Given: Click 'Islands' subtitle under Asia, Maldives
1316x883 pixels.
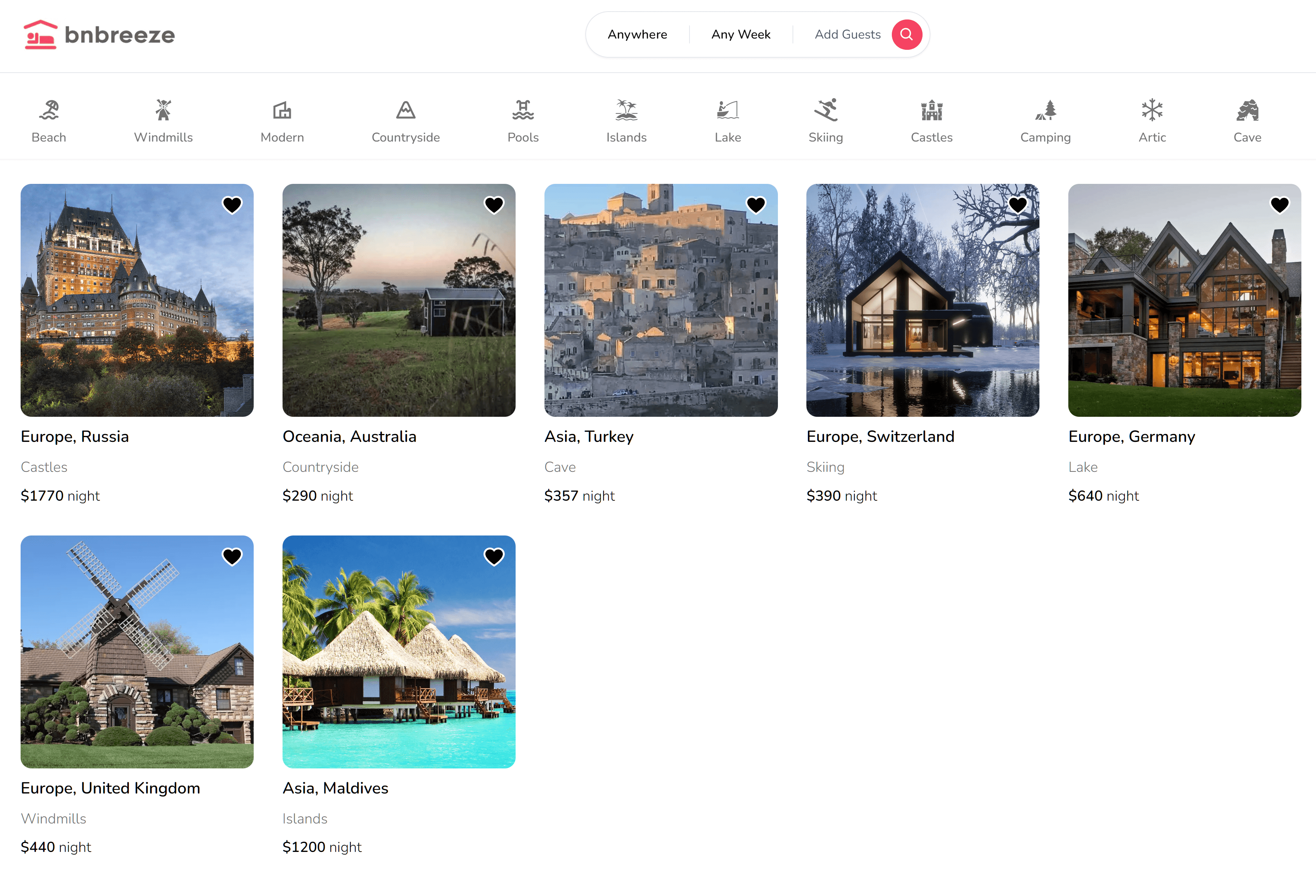Looking at the screenshot, I should coord(305,818).
